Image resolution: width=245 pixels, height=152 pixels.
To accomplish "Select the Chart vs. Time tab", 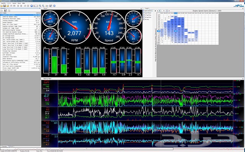I will coord(47,79).
